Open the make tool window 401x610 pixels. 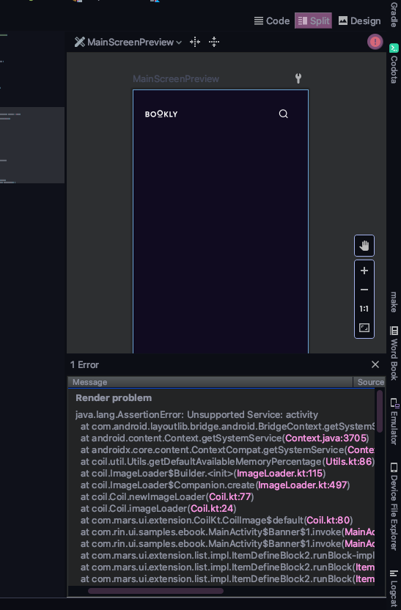(394, 302)
